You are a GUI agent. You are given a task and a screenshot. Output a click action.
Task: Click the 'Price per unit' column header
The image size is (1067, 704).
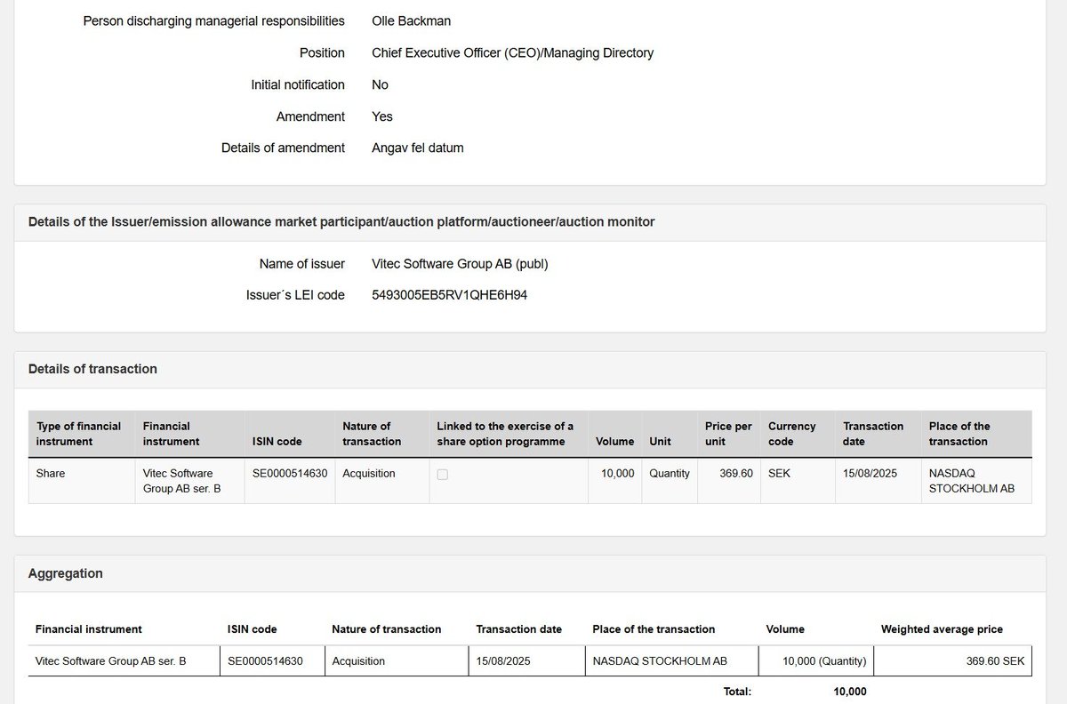pyautogui.click(x=728, y=434)
